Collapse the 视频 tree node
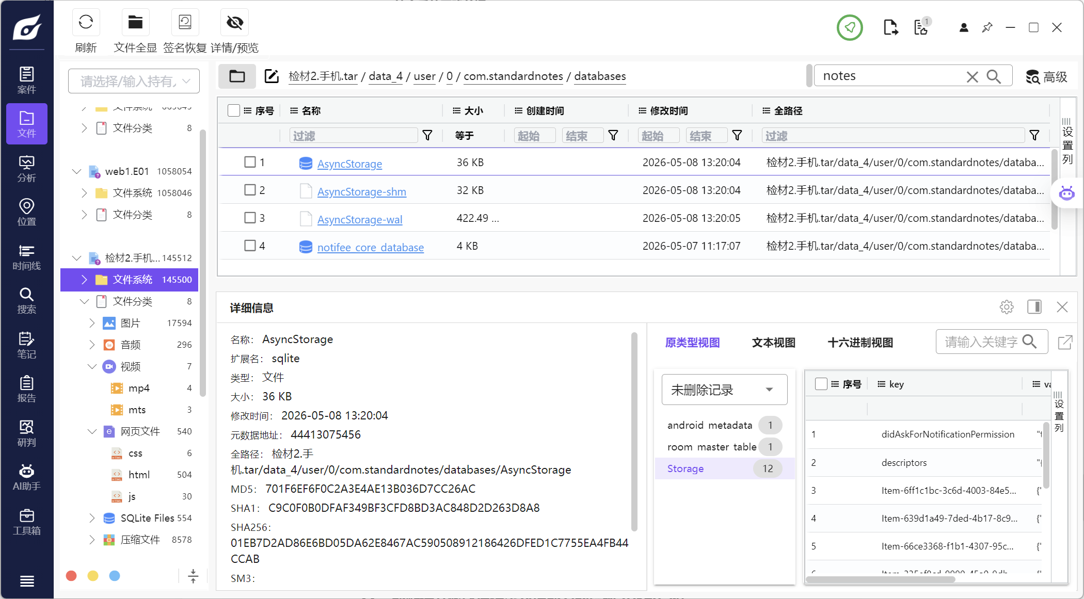The width and height of the screenshot is (1084, 599). tap(92, 366)
